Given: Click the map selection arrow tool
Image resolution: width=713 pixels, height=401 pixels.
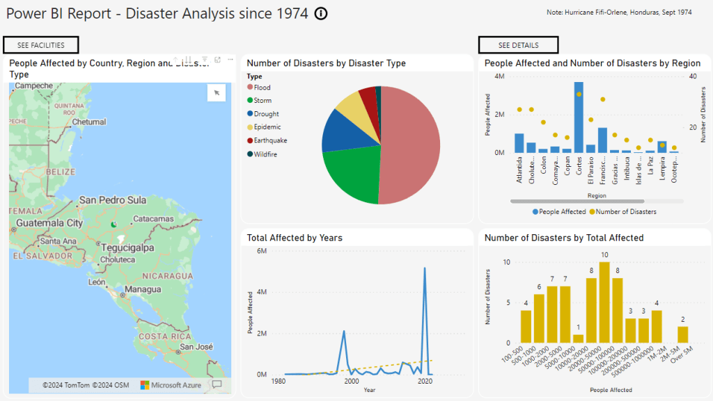Looking at the screenshot, I should tap(217, 92).
